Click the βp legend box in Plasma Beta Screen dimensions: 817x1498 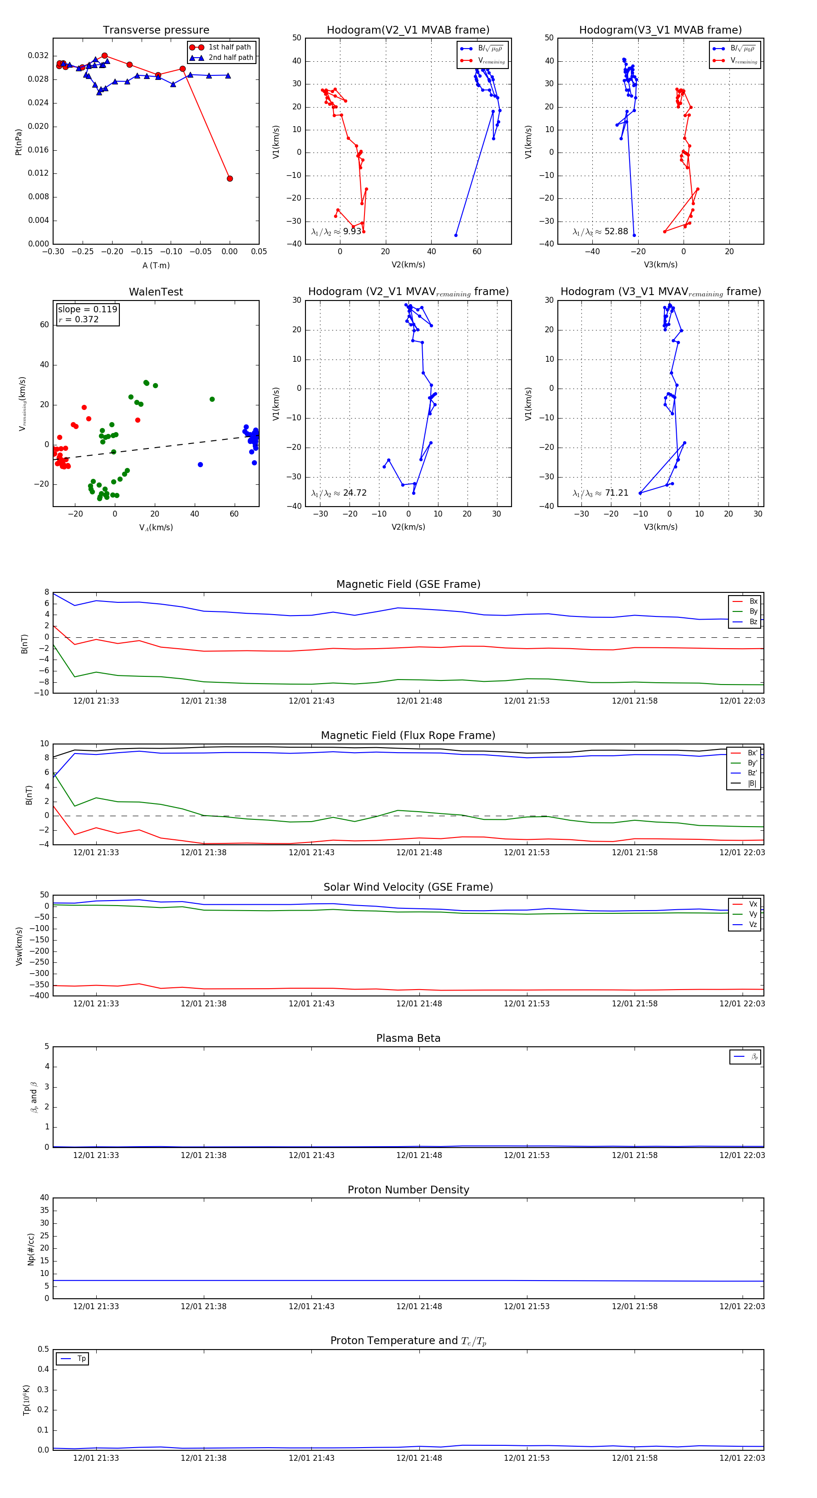[x=745, y=1057]
